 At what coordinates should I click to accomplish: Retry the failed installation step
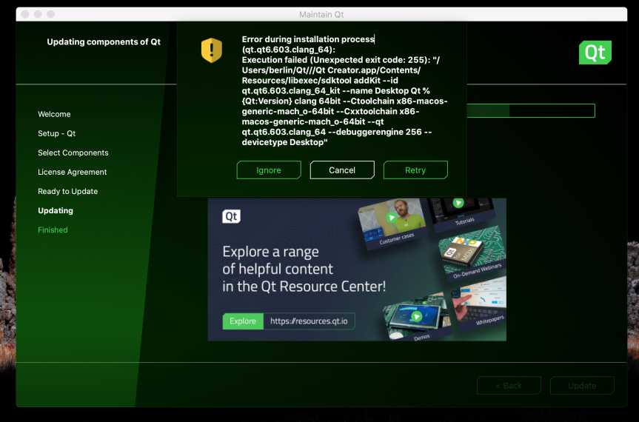click(x=415, y=170)
